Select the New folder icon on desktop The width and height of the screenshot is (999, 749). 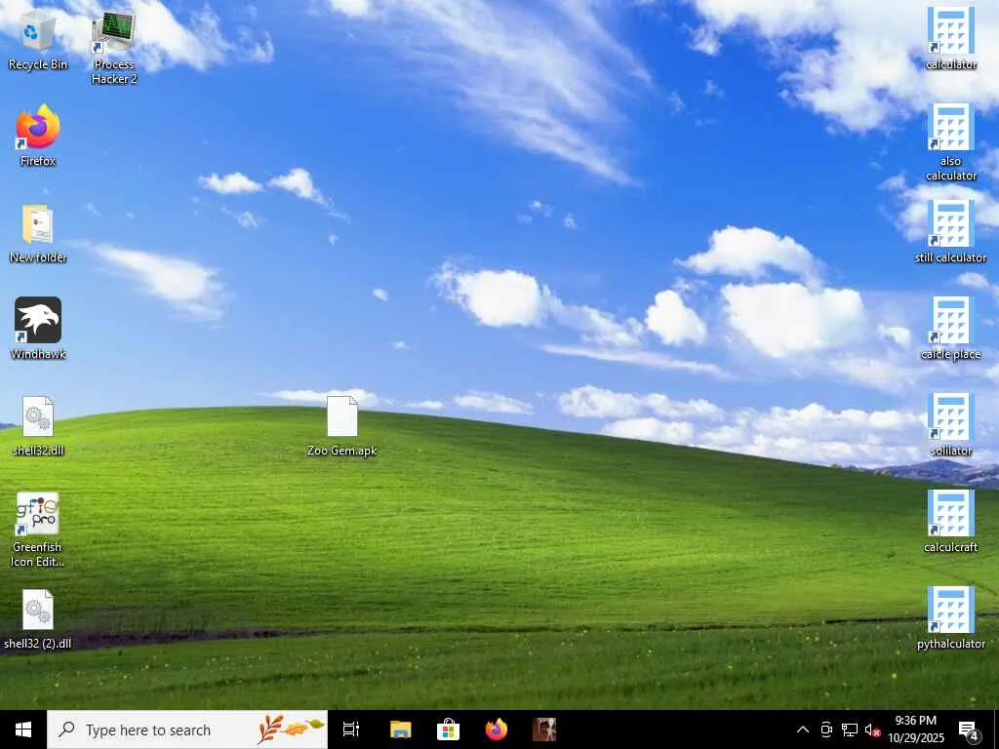click(38, 233)
